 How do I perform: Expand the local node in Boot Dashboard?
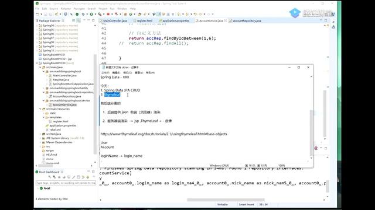point(37,188)
